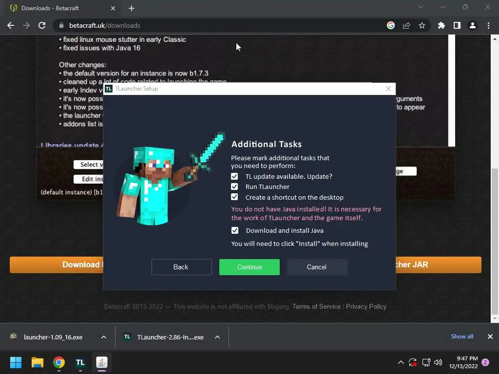Share this page icon

(406, 25)
